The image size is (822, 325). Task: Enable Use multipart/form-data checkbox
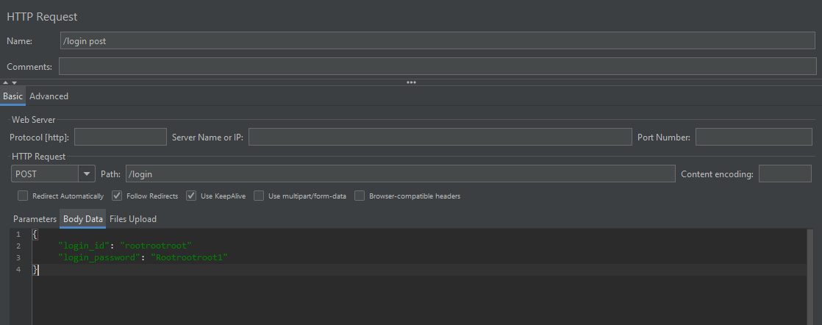[x=259, y=196]
